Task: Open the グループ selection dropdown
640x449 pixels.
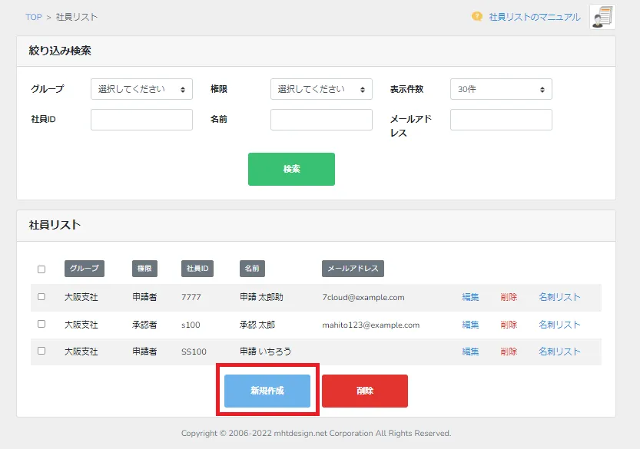Action: point(141,88)
